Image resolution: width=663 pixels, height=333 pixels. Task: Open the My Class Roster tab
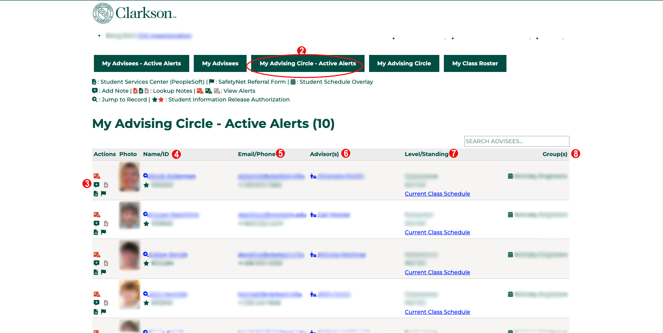[x=475, y=63]
